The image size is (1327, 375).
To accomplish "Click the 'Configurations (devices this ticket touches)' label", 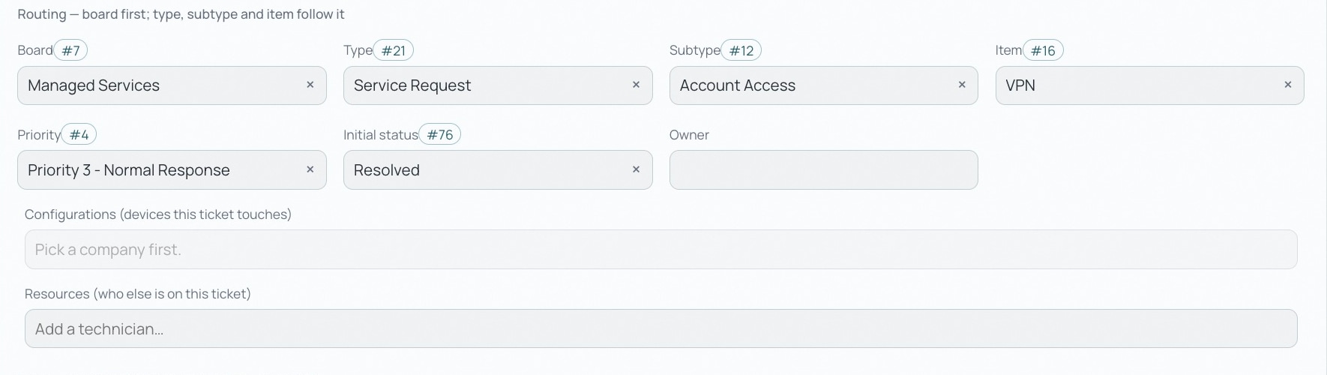I will click(x=158, y=214).
